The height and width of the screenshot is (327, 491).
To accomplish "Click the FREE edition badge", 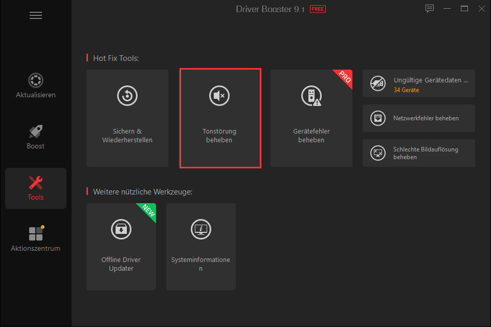I will [x=318, y=9].
